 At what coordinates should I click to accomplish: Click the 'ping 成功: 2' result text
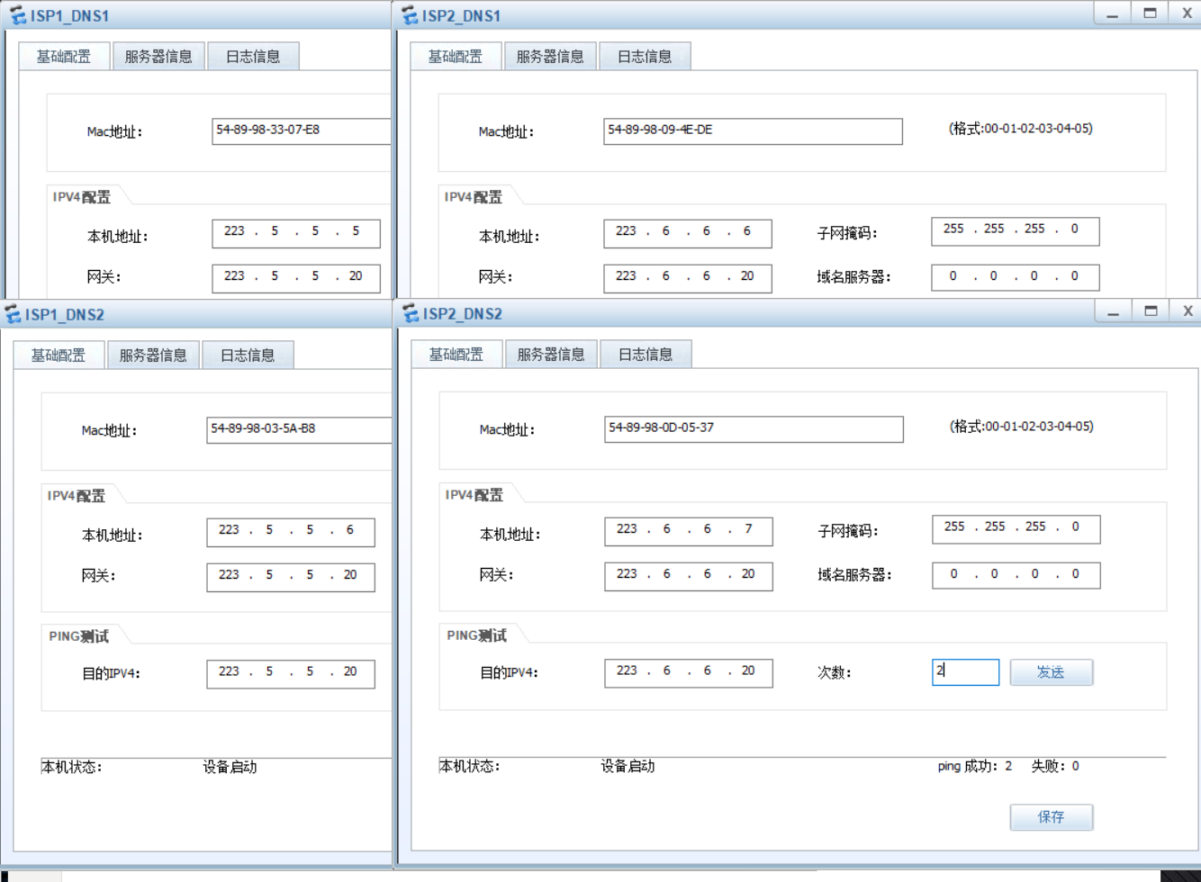[975, 766]
